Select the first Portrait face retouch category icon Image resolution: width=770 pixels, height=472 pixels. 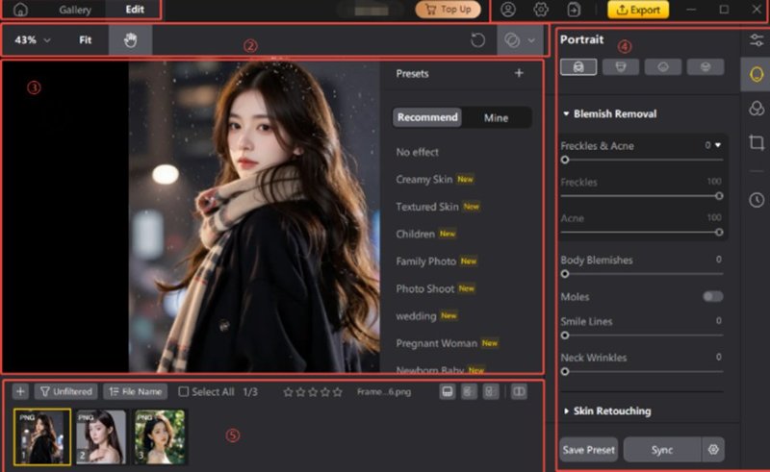578,66
